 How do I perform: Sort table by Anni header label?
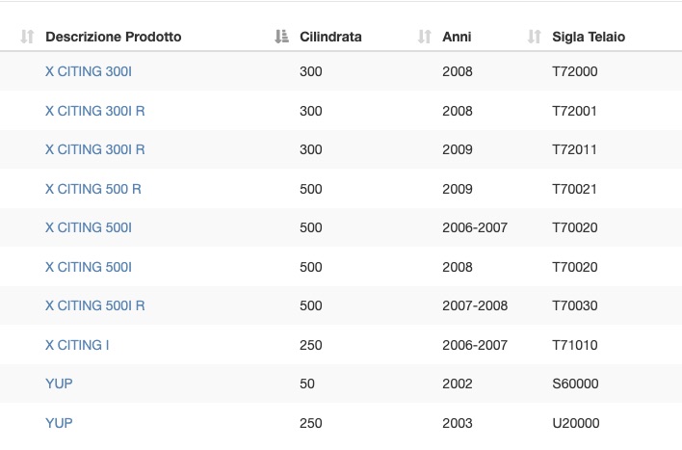click(457, 37)
